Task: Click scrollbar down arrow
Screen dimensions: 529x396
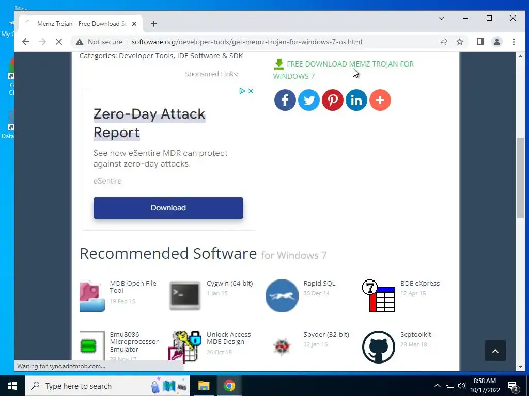Action: point(520,367)
